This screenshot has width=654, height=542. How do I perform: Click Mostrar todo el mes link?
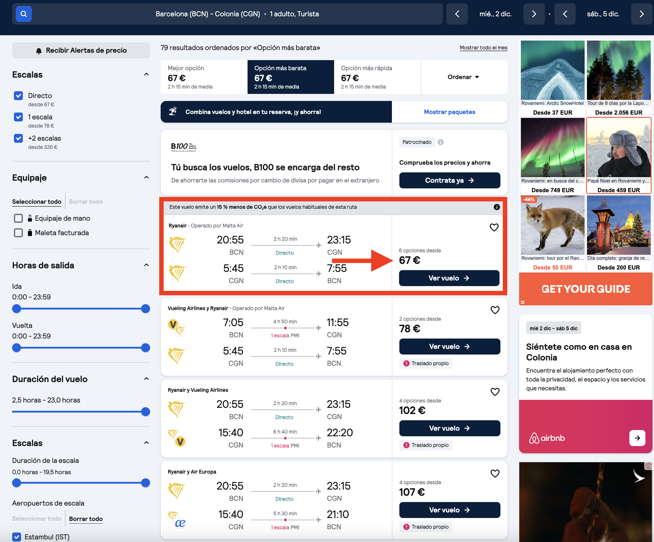tap(483, 48)
